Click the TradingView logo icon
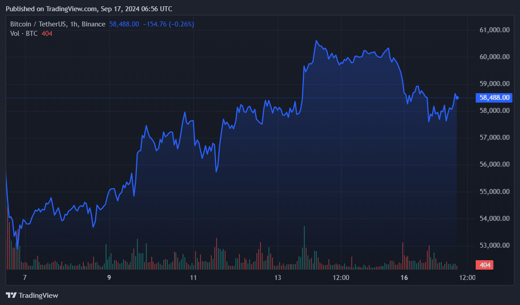This screenshot has height=305, width=520. tap(10, 295)
